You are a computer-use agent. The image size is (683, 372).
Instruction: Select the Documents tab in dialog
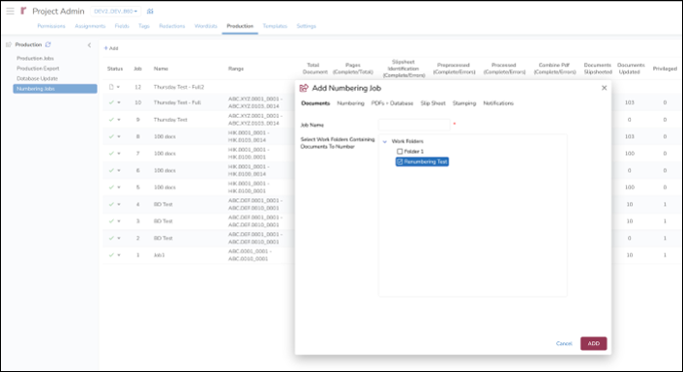coord(315,103)
